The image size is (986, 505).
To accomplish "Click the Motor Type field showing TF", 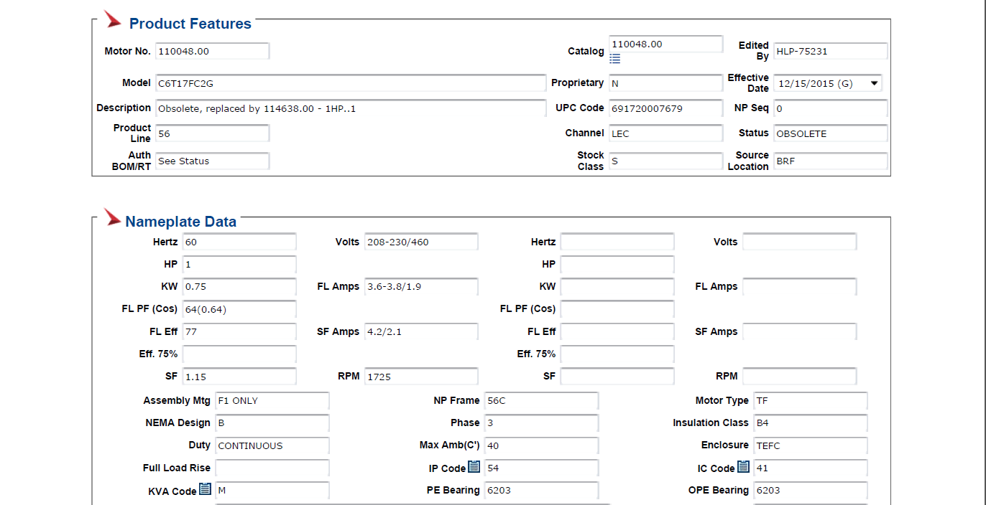I will click(811, 401).
